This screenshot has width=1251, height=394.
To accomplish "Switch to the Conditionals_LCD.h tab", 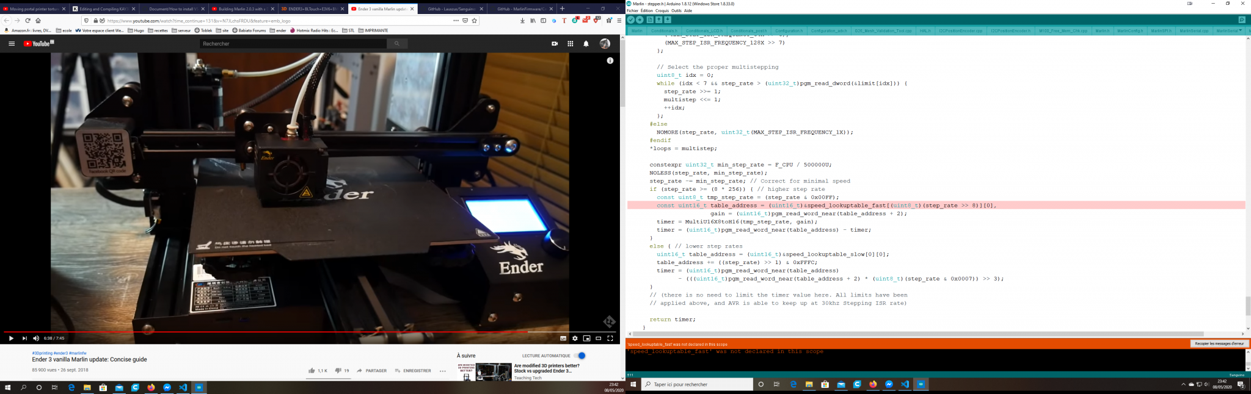I will pos(704,30).
